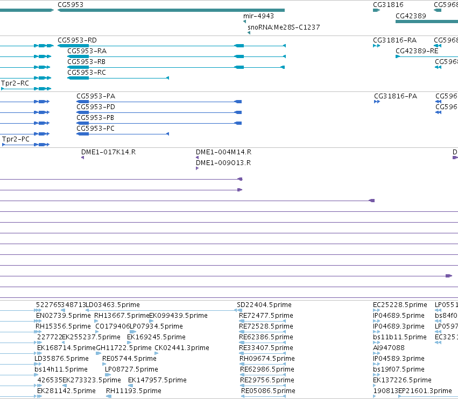Viewport: 458px width, 399px height.
Task: Select the RH11193.5prime EST label
Action: [133, 391]
